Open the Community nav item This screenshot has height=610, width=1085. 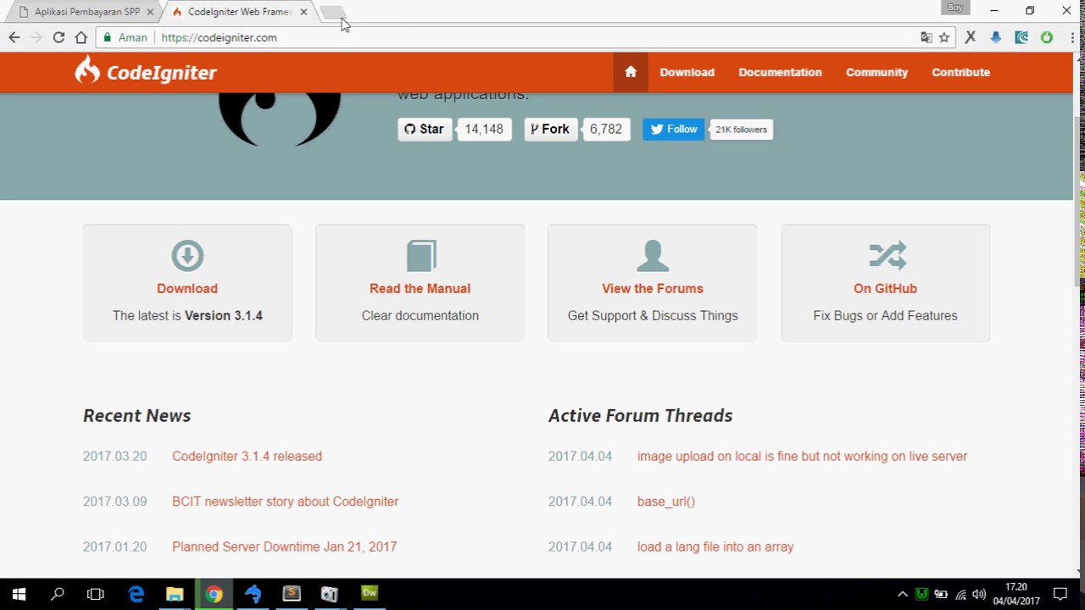(x=876, y=72)
